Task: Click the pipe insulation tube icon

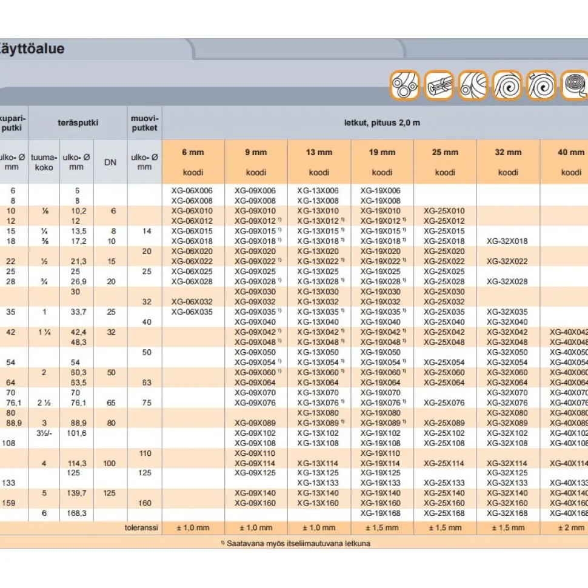Action: [439, 85]
